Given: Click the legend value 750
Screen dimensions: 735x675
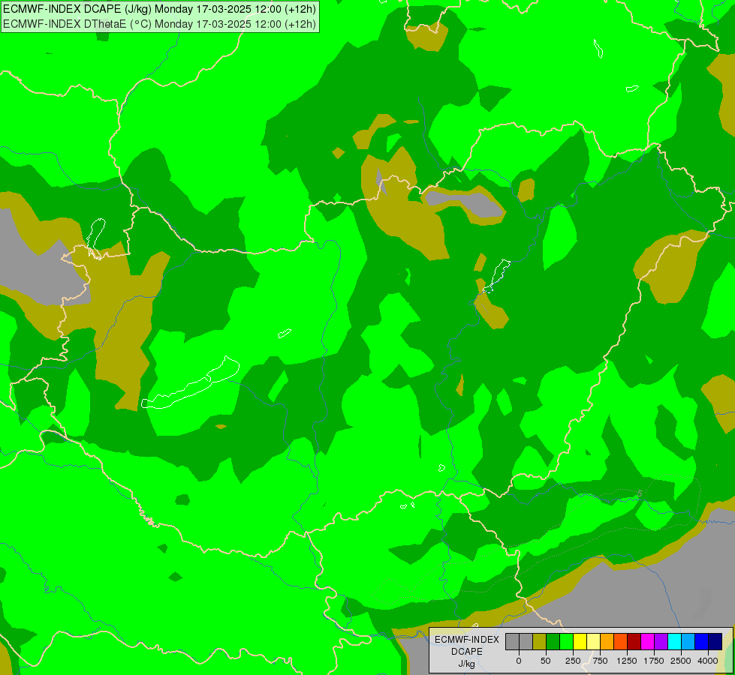Looking at the screenshot, I should [600, 661].
